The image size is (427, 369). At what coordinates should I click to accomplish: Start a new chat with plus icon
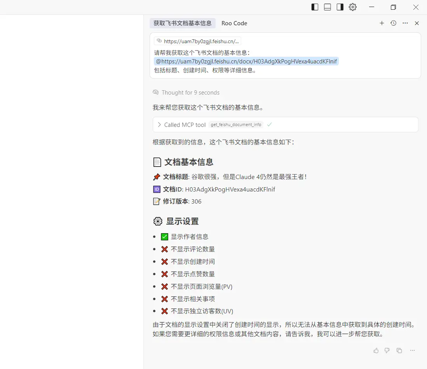tap(382, 23)
